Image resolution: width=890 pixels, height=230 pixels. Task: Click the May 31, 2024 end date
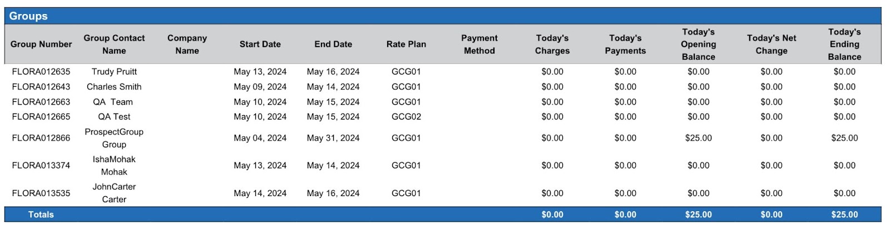pos(333,138)
